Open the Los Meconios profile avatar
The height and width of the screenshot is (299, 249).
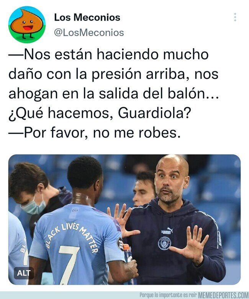pos(27,25)
